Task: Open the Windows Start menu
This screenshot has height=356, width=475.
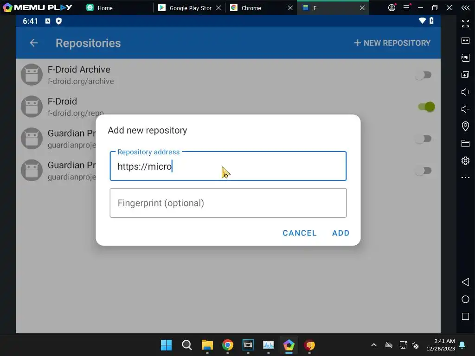Action: 167,345
